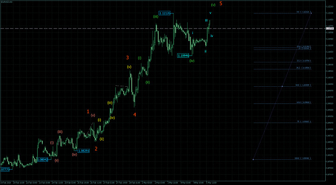Click the red wave 5 label
Image resolution: width=336 pixels, height=185 pixels.
click(x=221, y=4)
